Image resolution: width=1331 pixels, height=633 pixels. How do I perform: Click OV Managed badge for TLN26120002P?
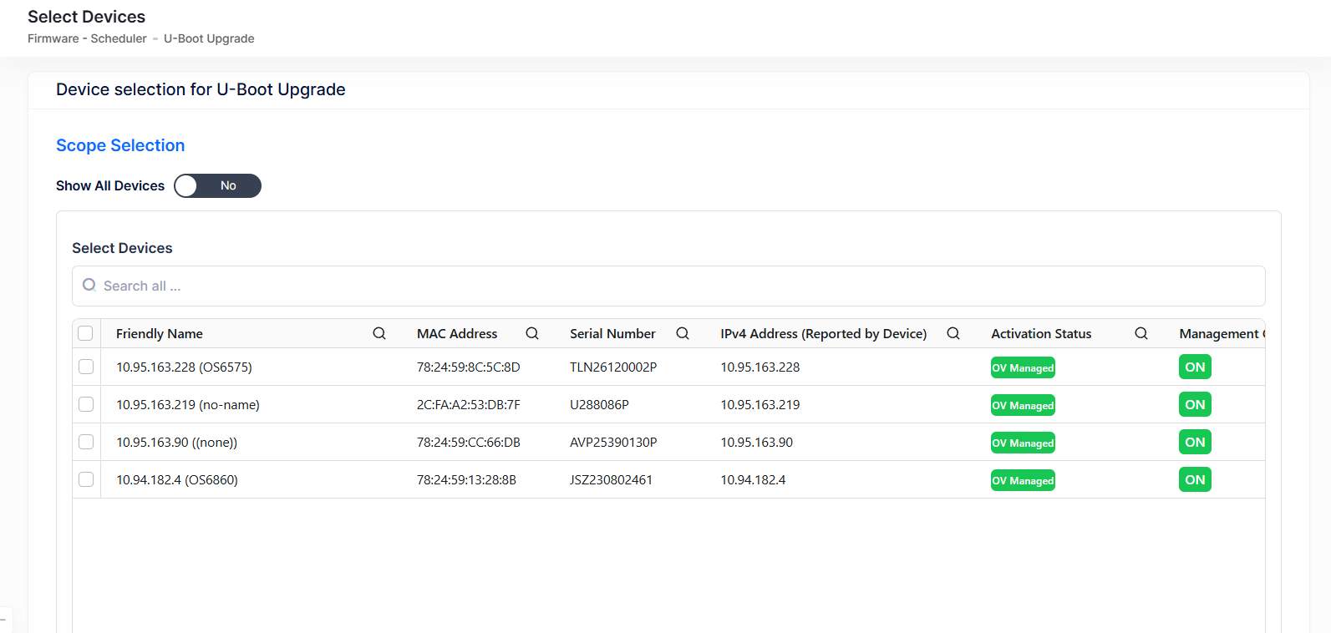tap(1023, 367)
